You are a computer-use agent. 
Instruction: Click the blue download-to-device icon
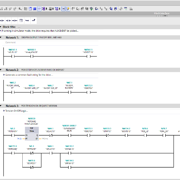(x=111, y=9)
